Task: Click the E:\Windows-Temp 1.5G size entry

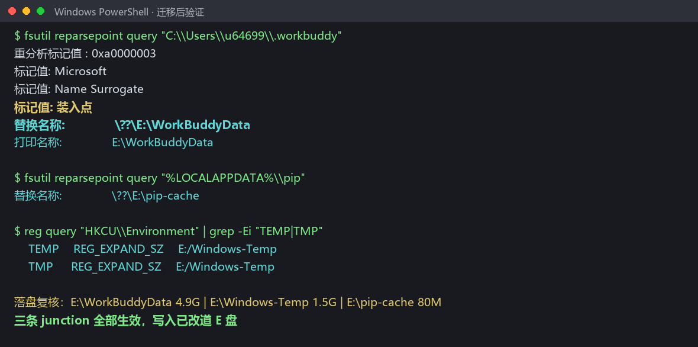Action: (x=273, y=303)
